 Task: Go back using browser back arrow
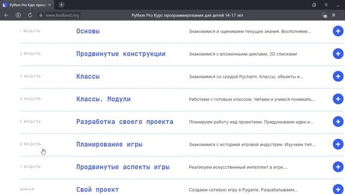pos(6,15)
